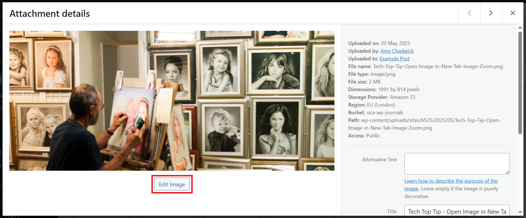This screenshot has height=218, width=526.
Task: Click the Title field label
Action: click(x=392, y=211)
